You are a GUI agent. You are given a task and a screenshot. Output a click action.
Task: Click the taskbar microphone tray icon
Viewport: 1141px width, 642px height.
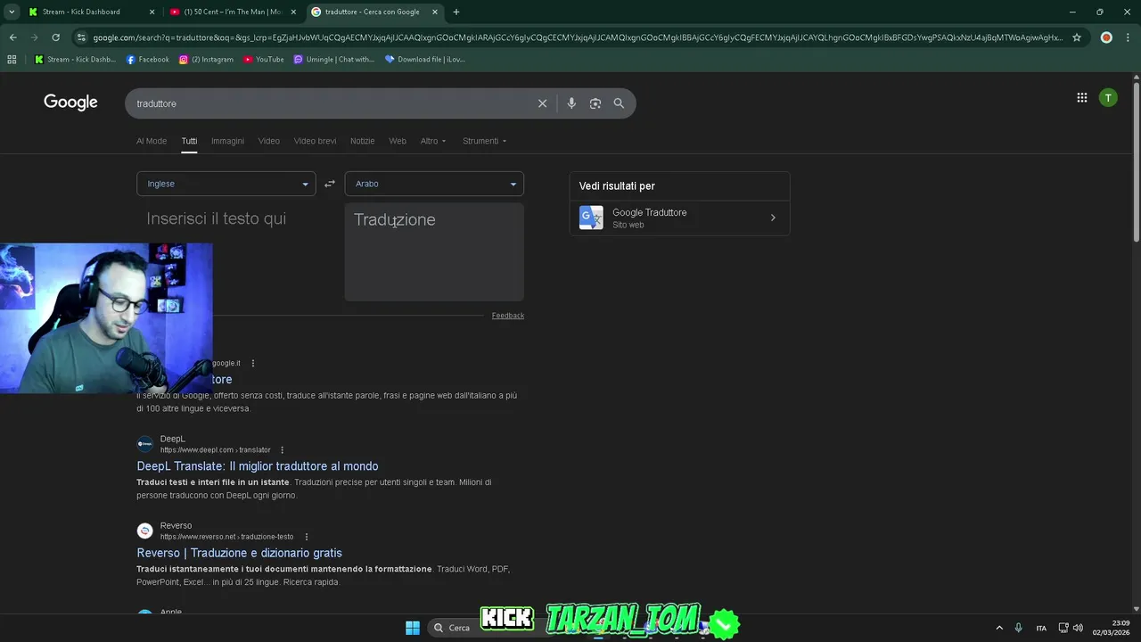click(1019, 628)
